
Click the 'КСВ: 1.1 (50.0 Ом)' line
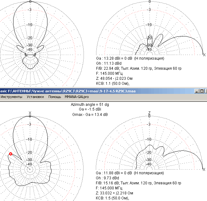112,83
